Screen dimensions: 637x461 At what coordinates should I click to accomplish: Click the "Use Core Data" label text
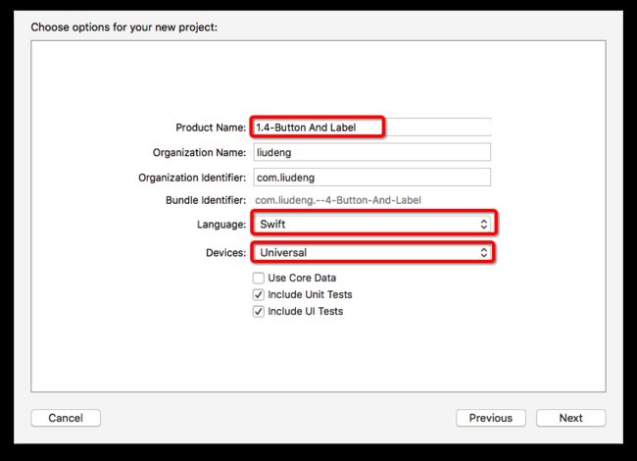click(302, 278)
